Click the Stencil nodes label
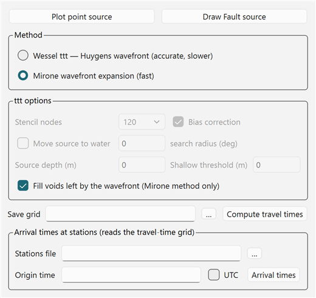Image resolution: width=316 pixels, height=298 pixels. [x=38, y=122]
